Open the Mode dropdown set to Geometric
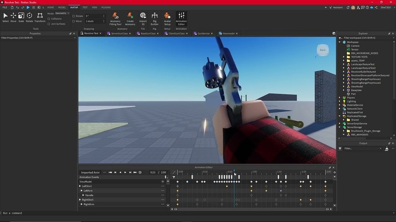Screen dimensions: 396x222 coord(62,13)
